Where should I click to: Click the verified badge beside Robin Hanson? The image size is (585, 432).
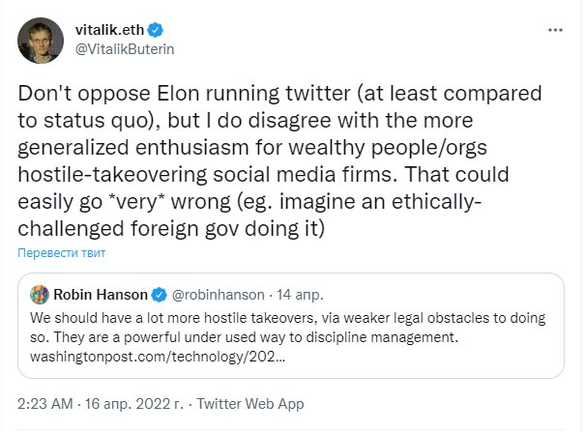(x=159, y=295)
